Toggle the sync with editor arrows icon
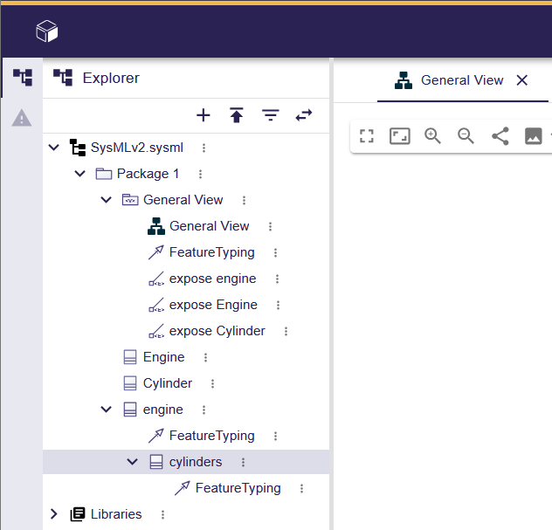This screenshot has width=552, height=530. click(x=304, y=115)
